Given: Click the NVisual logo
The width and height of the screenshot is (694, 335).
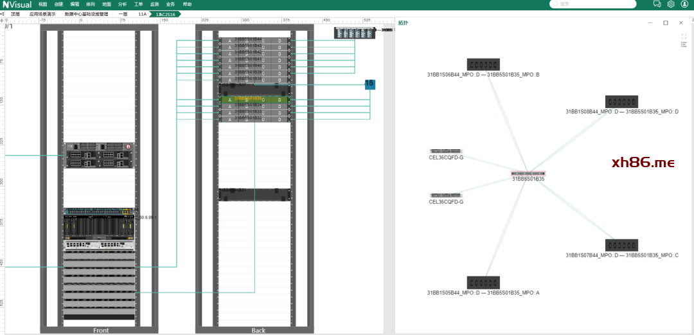Looking at the screenshot, I should coord(17,4).
